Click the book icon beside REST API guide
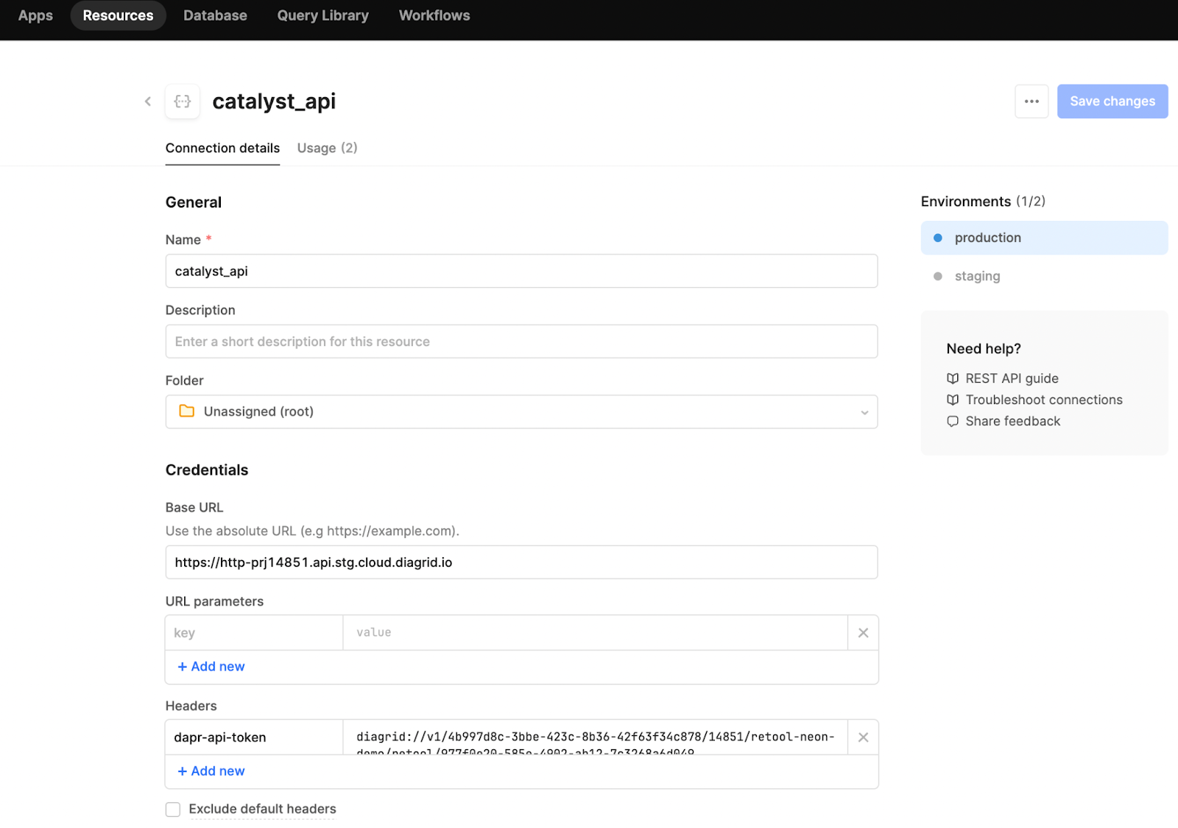 (953, 378)
